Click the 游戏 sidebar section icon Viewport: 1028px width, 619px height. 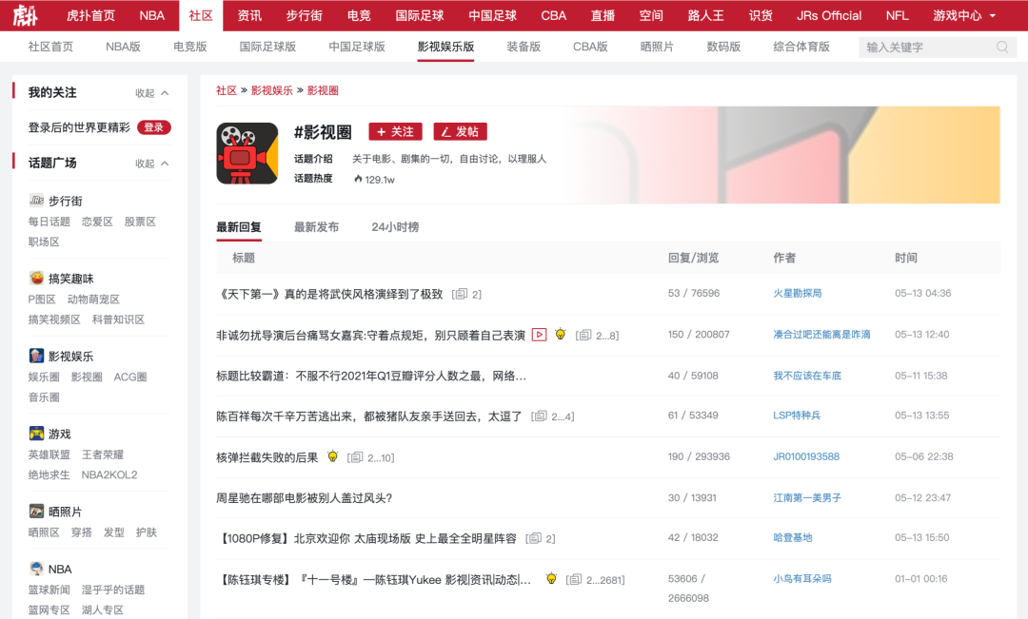(37, 433)
